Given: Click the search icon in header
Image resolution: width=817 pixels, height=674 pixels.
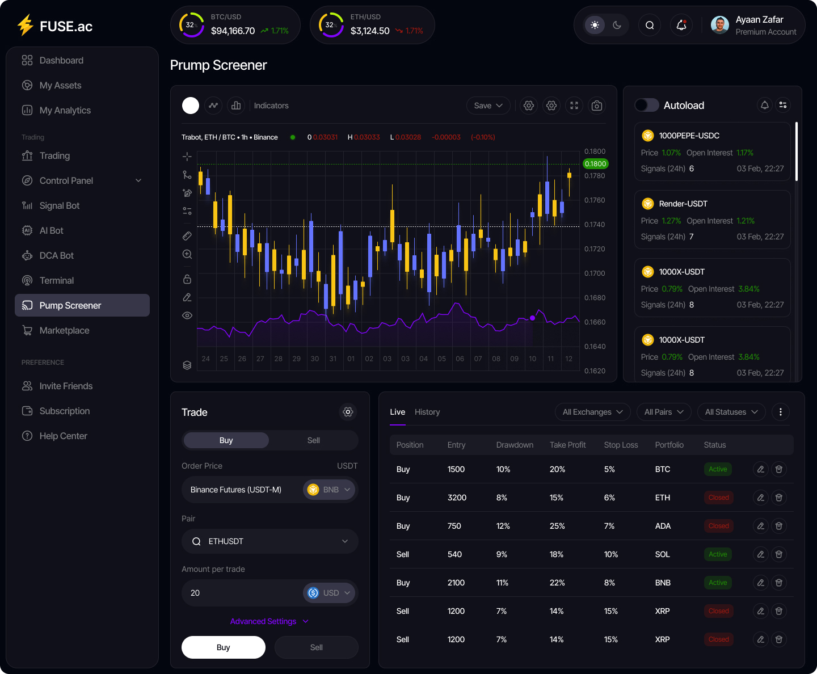Looking at the screenshot, I should coord(650,25).
